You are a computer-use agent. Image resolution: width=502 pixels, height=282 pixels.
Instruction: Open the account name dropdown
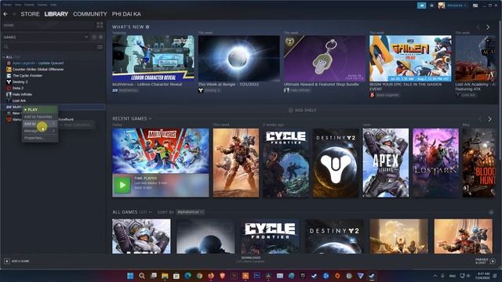click(457, 5)
